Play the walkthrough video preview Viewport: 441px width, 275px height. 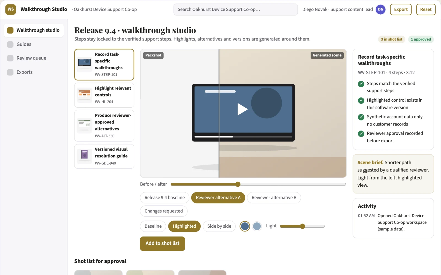point(243,109)
